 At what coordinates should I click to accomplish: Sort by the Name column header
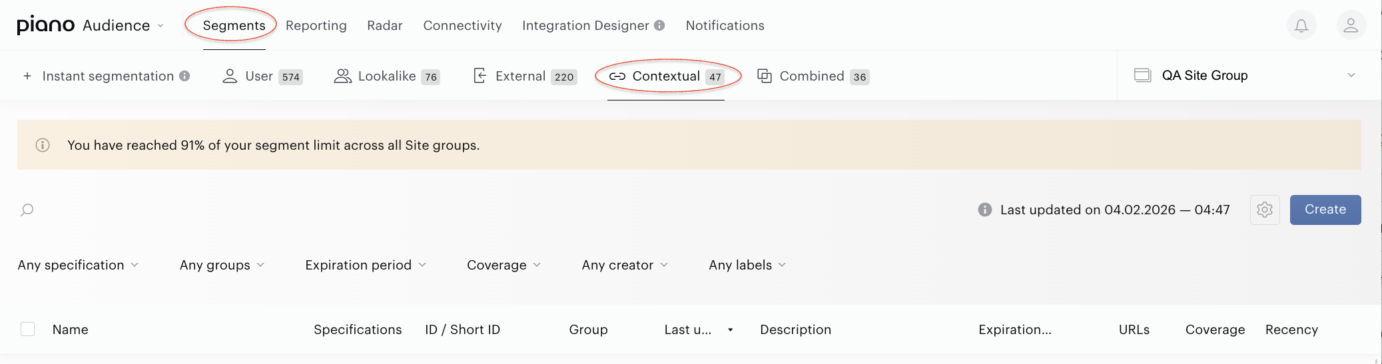click(70, 329)
